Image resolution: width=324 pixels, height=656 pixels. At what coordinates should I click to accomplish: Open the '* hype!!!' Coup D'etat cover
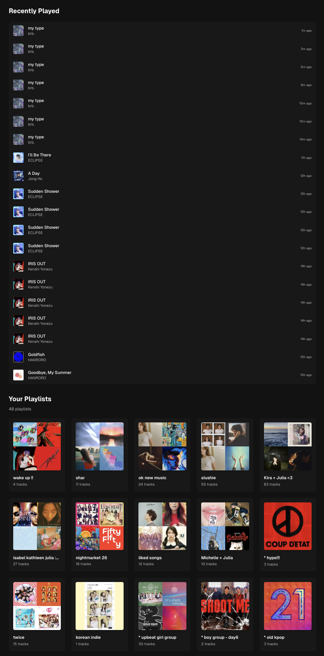[288, 526]
